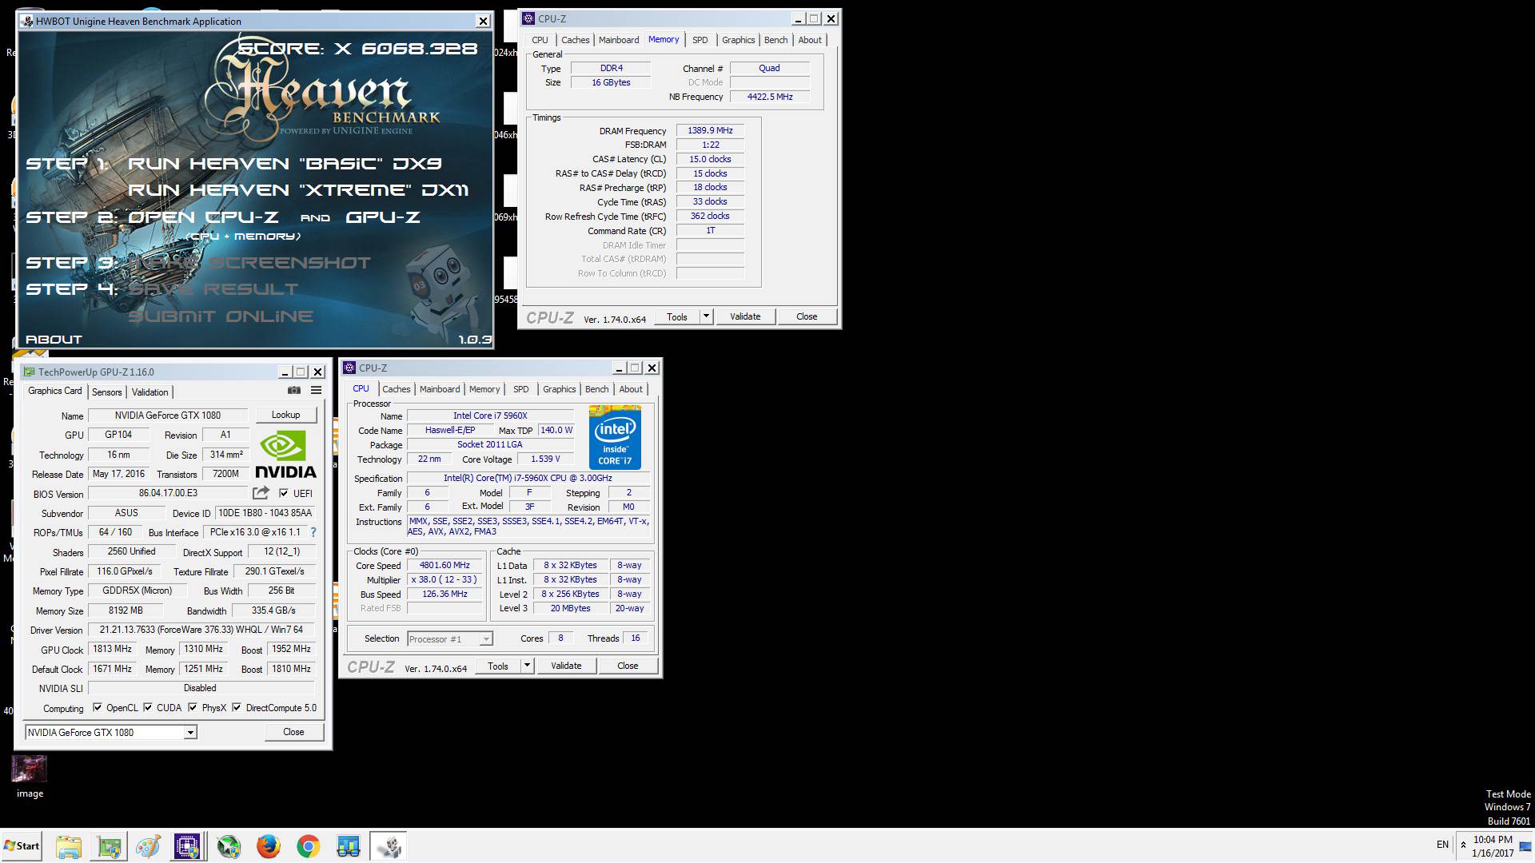Click the Close button at the bottom of GPU-Z
This screenshot has height=863, width=1535.
[x=293, y=732]
